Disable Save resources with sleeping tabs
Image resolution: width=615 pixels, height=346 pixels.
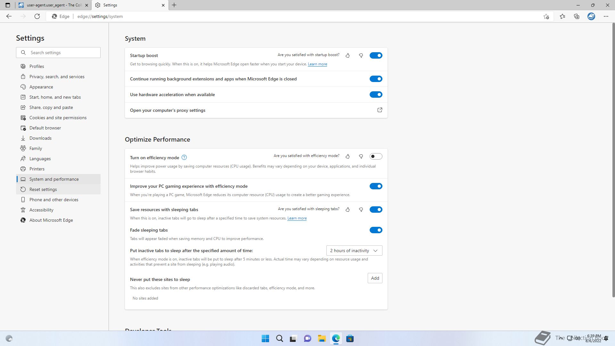pyautogui.click(x=376, y=210)
